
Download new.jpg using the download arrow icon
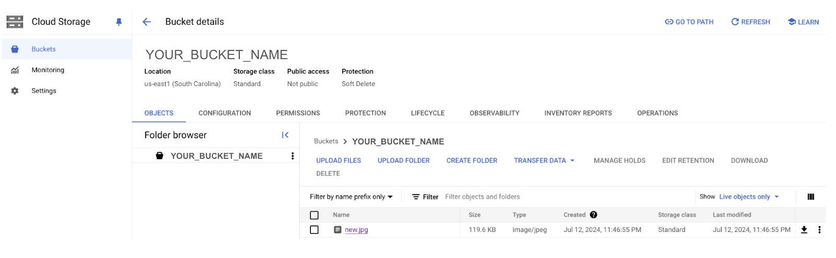point(804,230)
